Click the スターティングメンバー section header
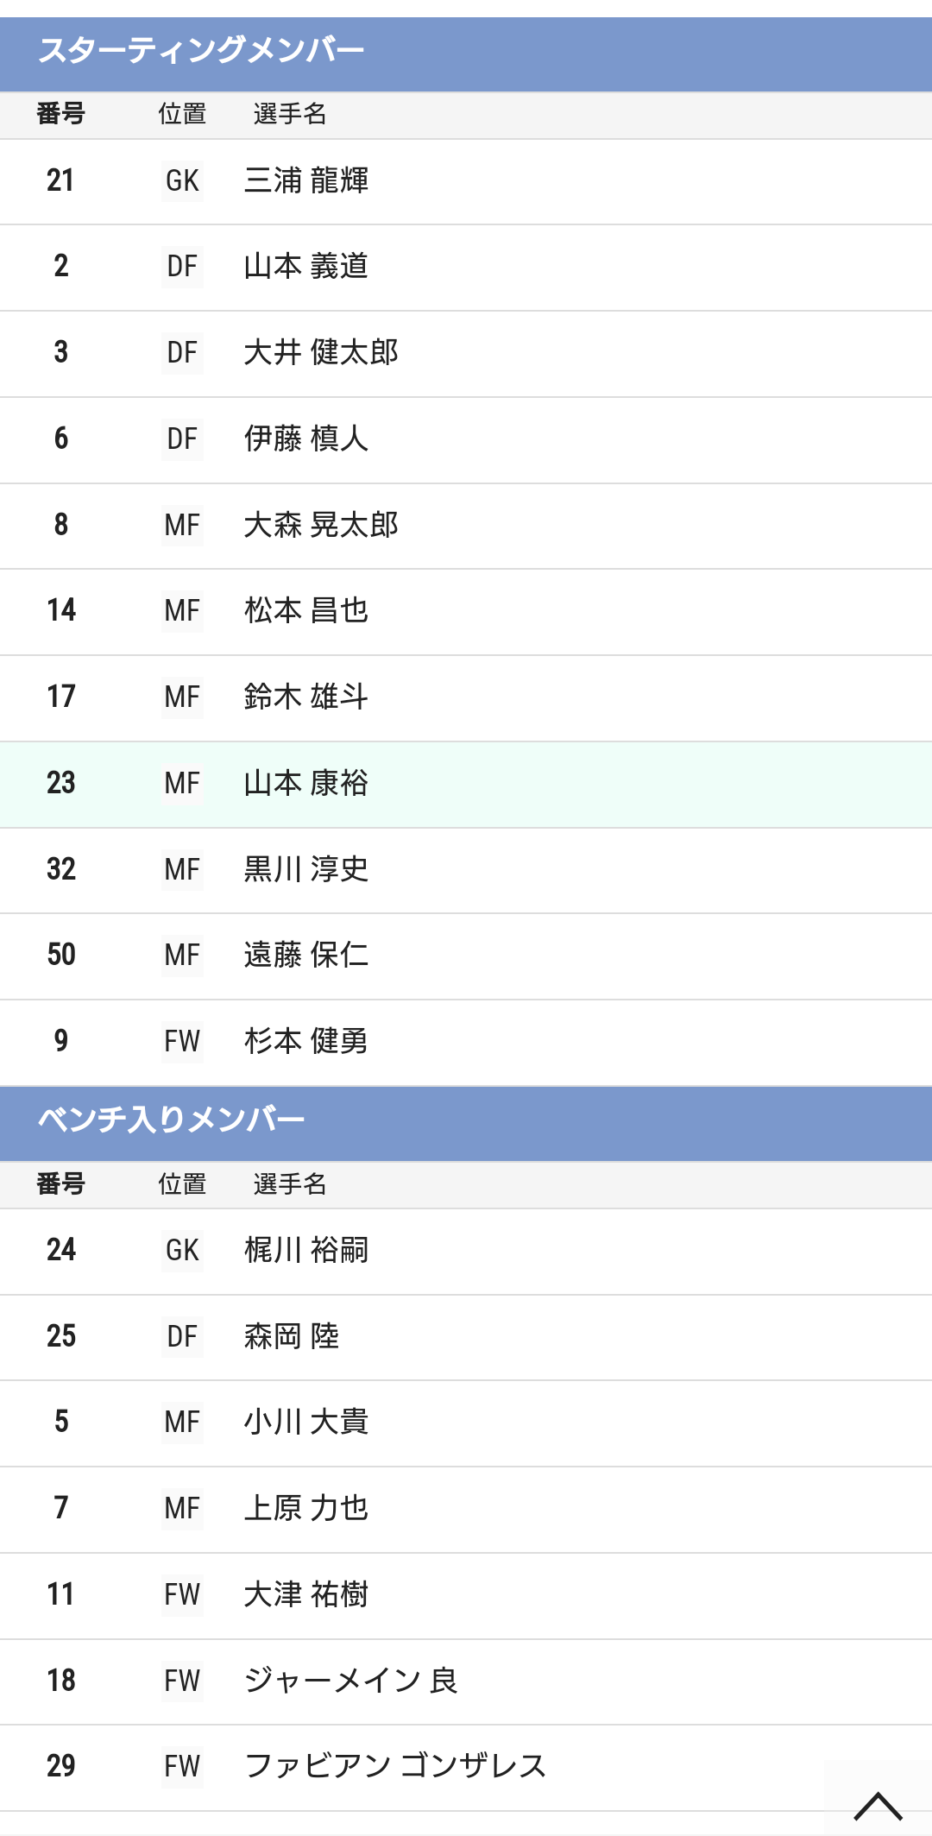 click(x=466, y=54)
